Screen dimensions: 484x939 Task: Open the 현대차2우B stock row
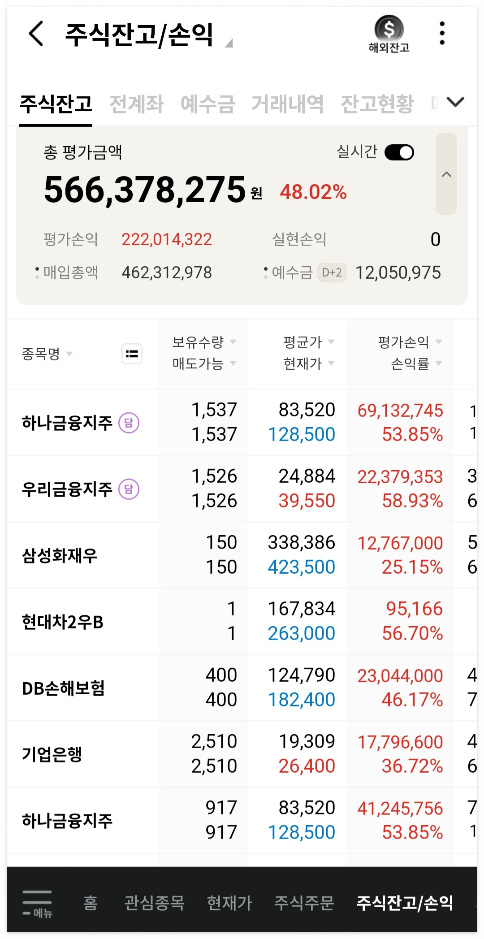click(242, 621)
